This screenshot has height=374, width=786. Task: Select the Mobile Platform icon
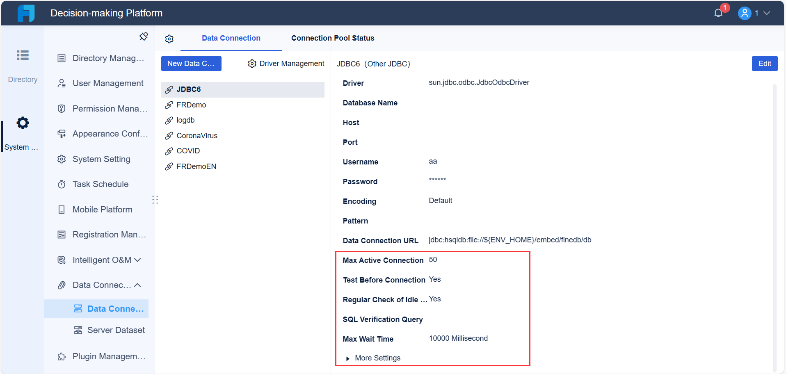[x=62, y=209]
